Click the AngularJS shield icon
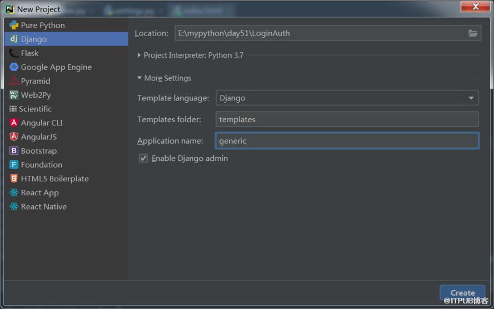The height and width of the screenshot is (309, 494). (x=14, y=136)
